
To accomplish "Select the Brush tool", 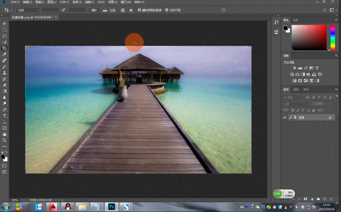I will pyautogui.click(x=4, y=67).
